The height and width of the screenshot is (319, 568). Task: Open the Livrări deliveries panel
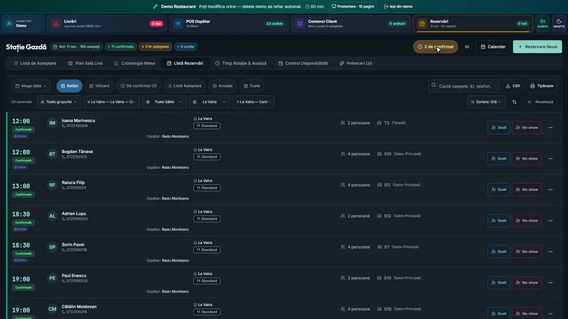(106, 23)
